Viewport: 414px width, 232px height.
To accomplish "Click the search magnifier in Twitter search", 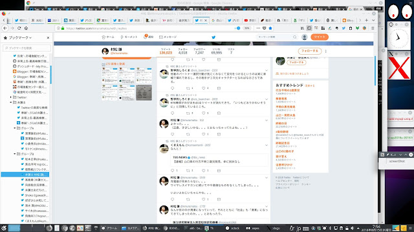I will [295, 37].
